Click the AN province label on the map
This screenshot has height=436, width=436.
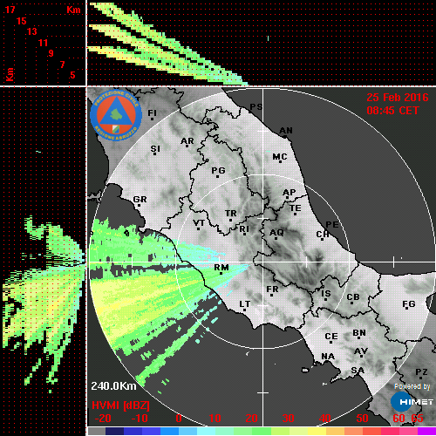tap(286, 131)
